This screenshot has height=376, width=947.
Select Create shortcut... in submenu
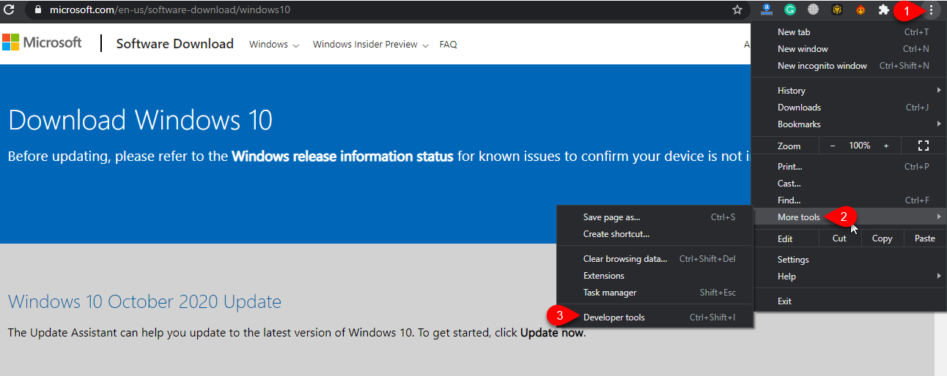[655, 234]
